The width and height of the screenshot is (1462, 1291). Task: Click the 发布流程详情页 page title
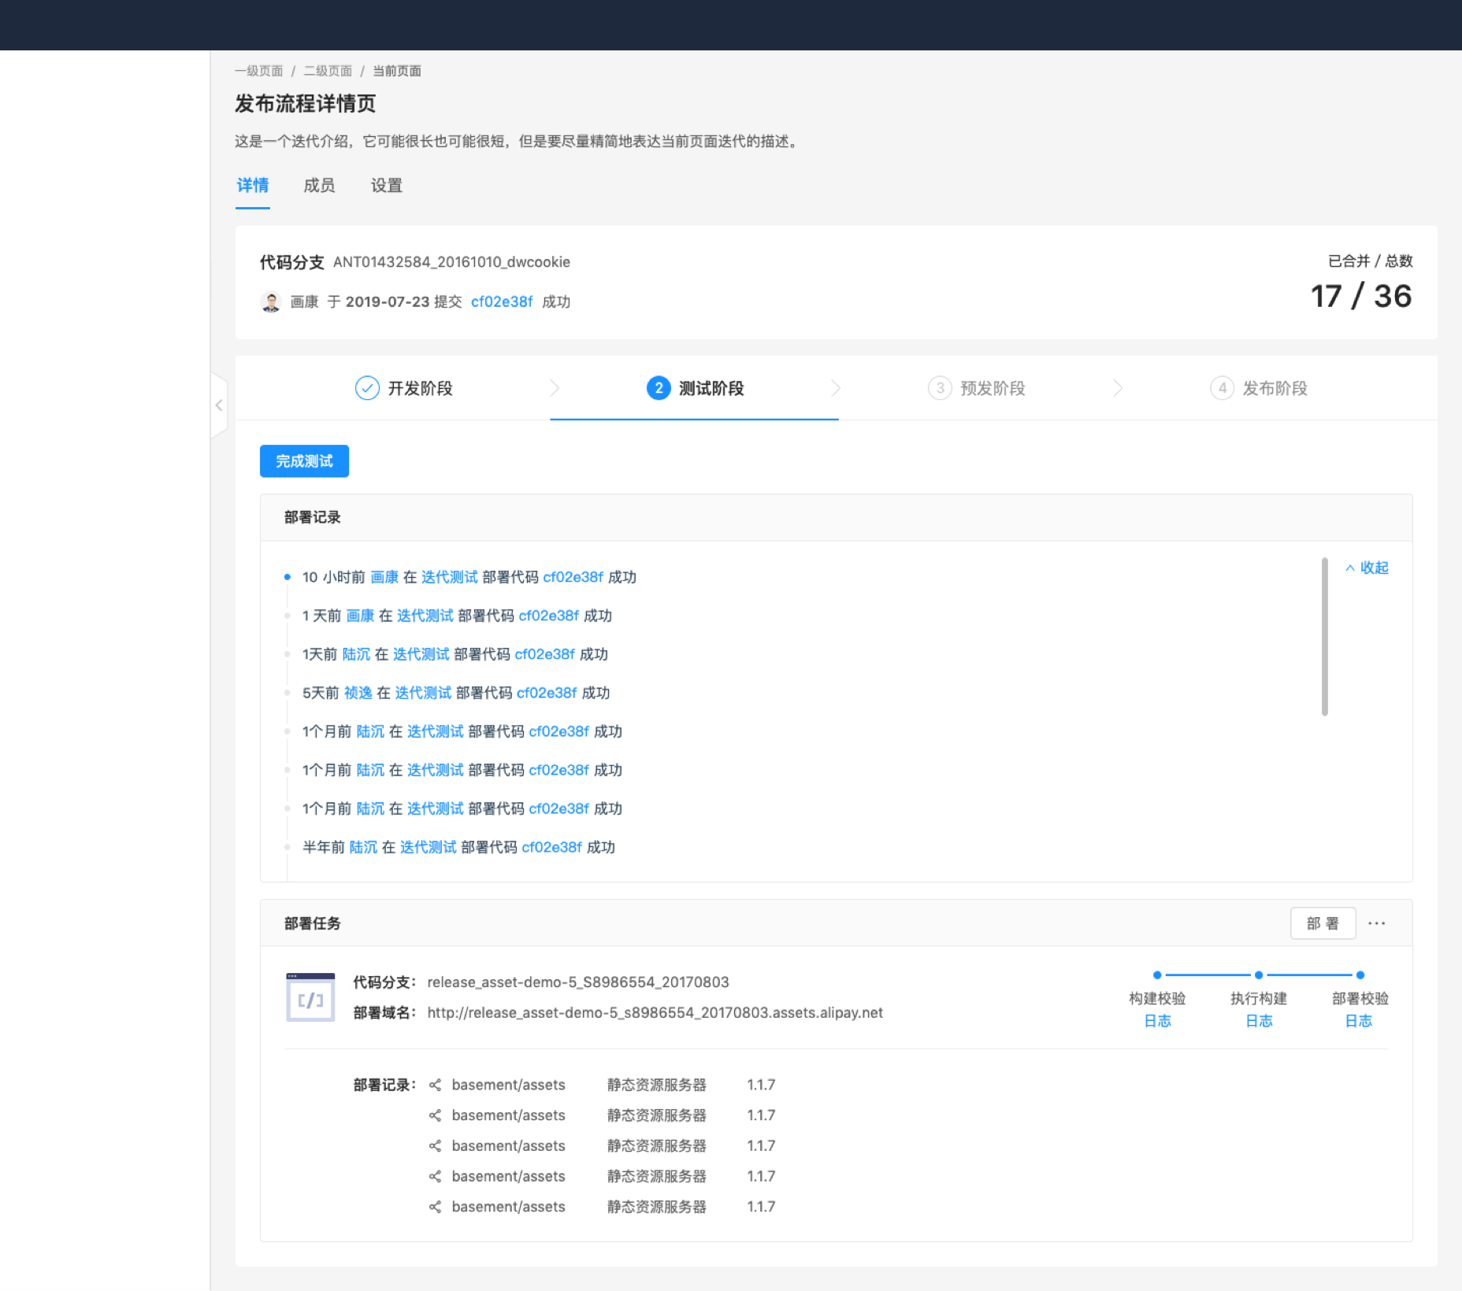(x=306, y=104)
